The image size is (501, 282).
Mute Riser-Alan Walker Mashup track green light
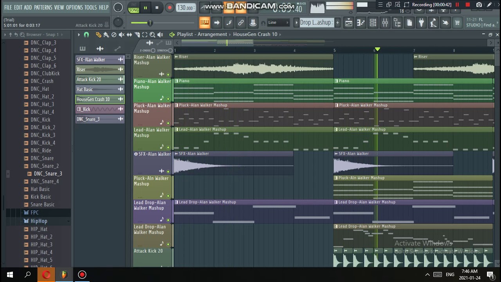click(168, 74)
